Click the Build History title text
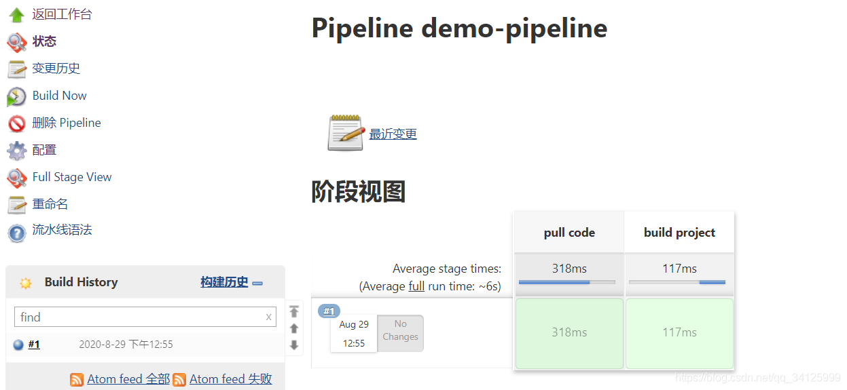847x390 pixels. click(x=81, y=282)
